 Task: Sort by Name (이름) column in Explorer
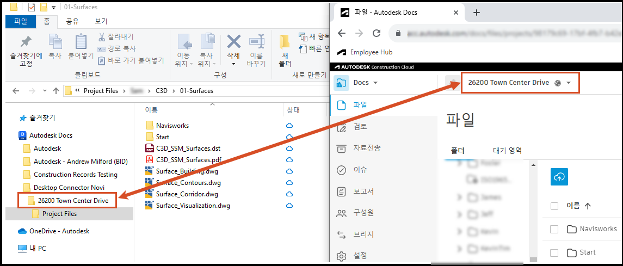(x=151, y=109)
